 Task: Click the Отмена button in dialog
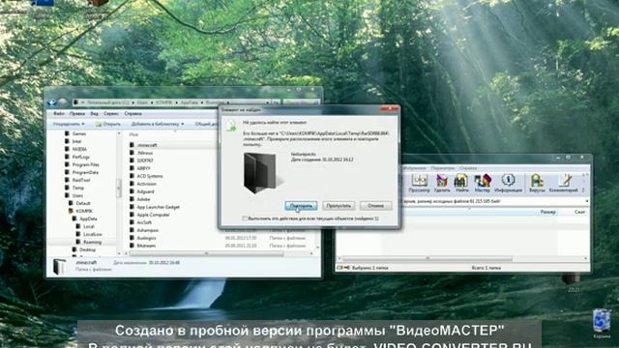(375, 206)
